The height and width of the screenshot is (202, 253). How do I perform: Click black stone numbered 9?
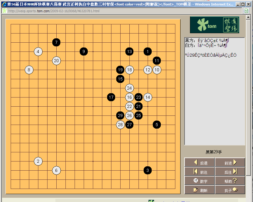(84, 51)
